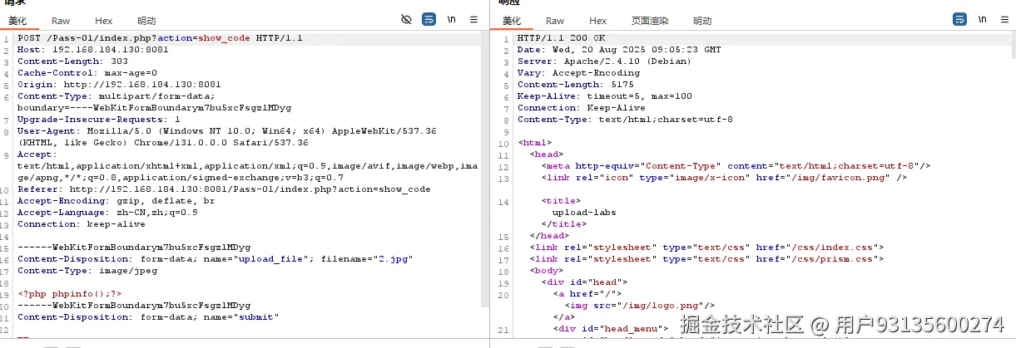Click the Cache-Control: max-age=0 header
This screenshot has width=1016, height=348.
point(87,73)
